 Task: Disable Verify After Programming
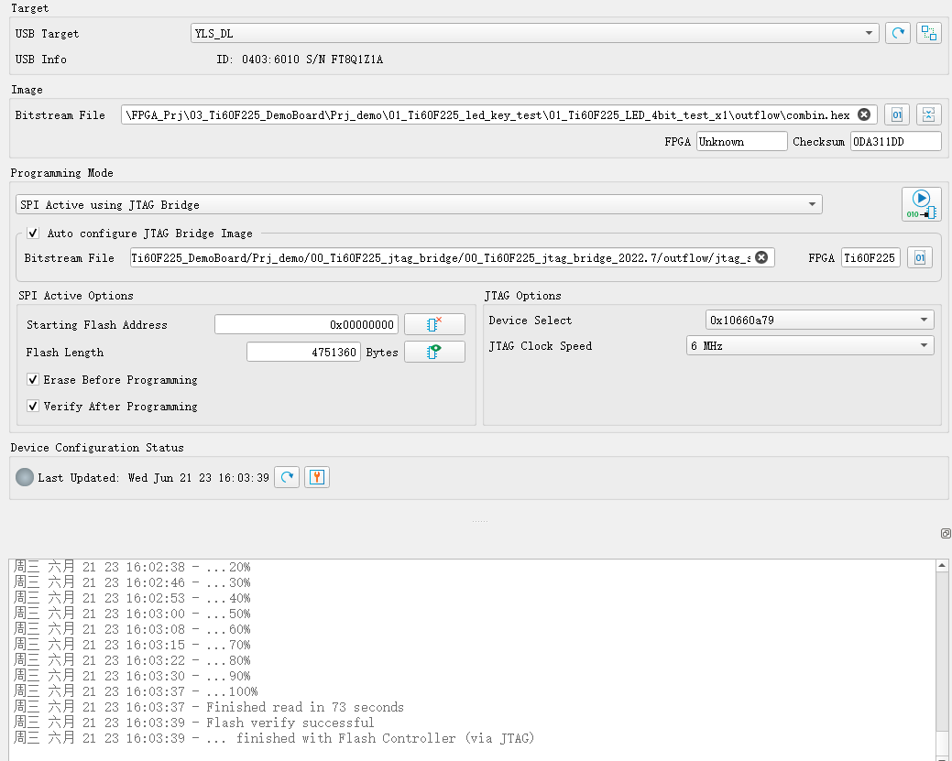34,407
